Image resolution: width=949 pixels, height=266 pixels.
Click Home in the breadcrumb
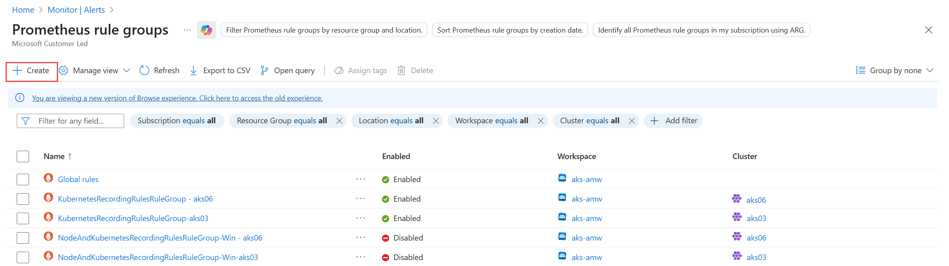coord(23,10)
